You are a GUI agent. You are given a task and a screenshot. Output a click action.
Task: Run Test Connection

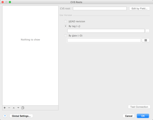pyautogui.click(x=139, y=107)
